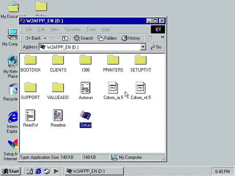Select the Cdrom_ia.5 file
Screen dimensions: 235x176
(x=113, y=91)
